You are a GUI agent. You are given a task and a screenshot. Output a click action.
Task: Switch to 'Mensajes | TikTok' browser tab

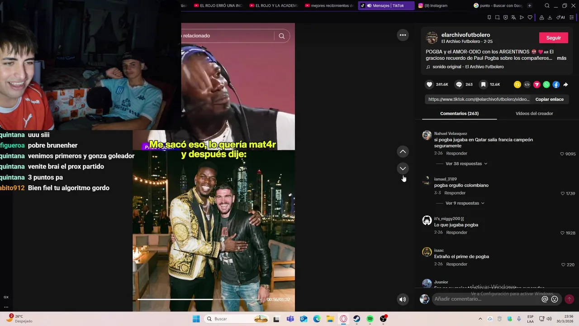(386, 5)
